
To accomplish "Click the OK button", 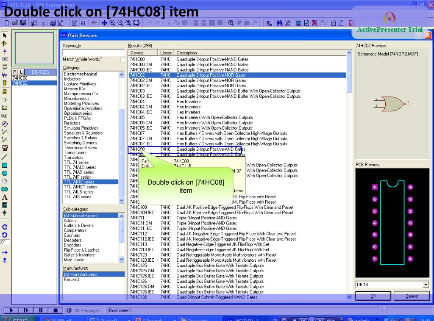I will [x=373, y=296].
